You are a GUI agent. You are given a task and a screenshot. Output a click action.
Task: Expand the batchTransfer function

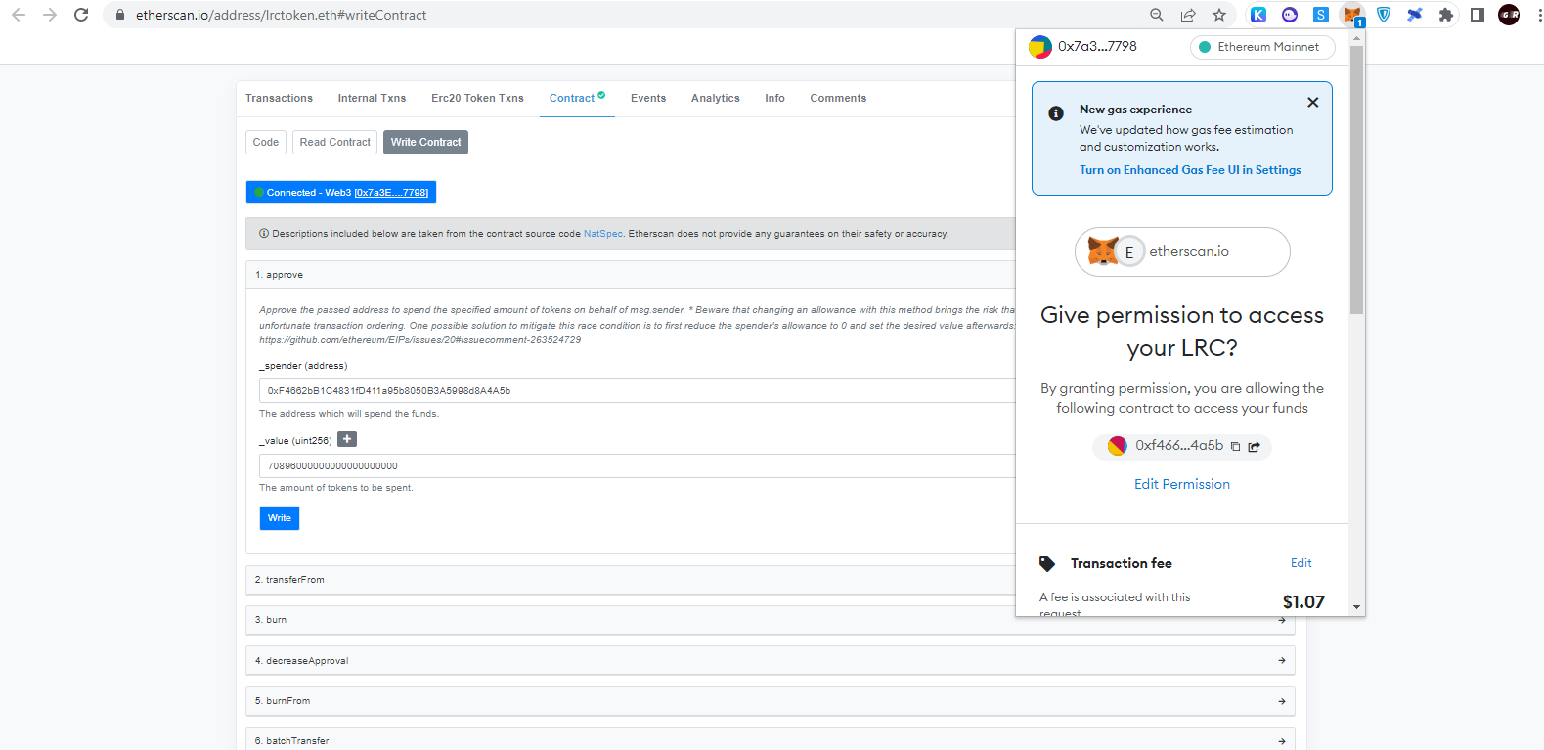point(771,740)
